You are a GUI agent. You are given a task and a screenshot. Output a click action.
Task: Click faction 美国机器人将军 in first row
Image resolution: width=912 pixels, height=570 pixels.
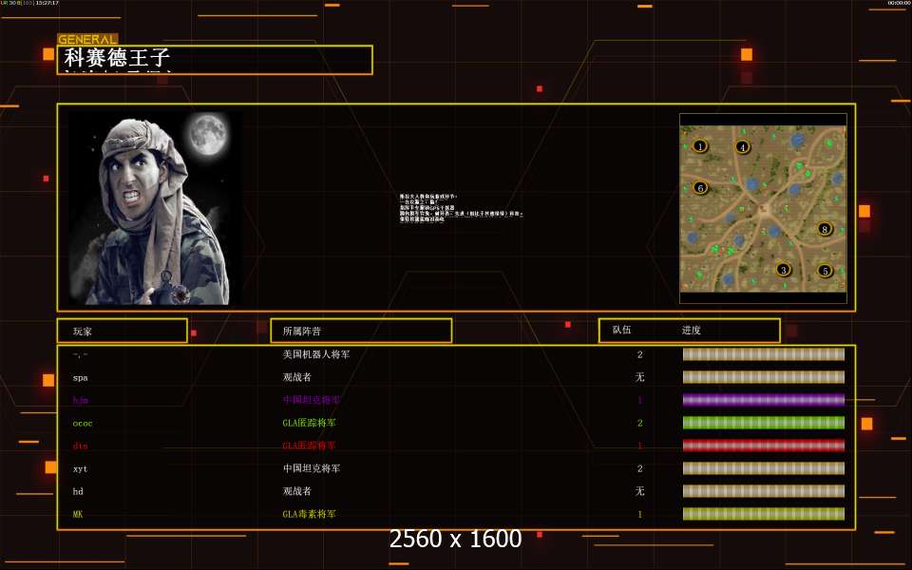pos(316,354)
